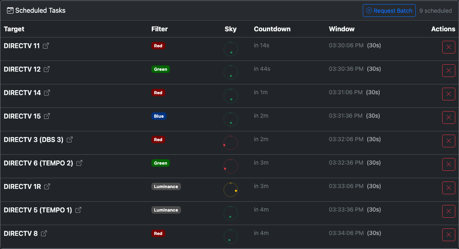Click the Red filter badge for DIRECTV 11

coord(158,46)
